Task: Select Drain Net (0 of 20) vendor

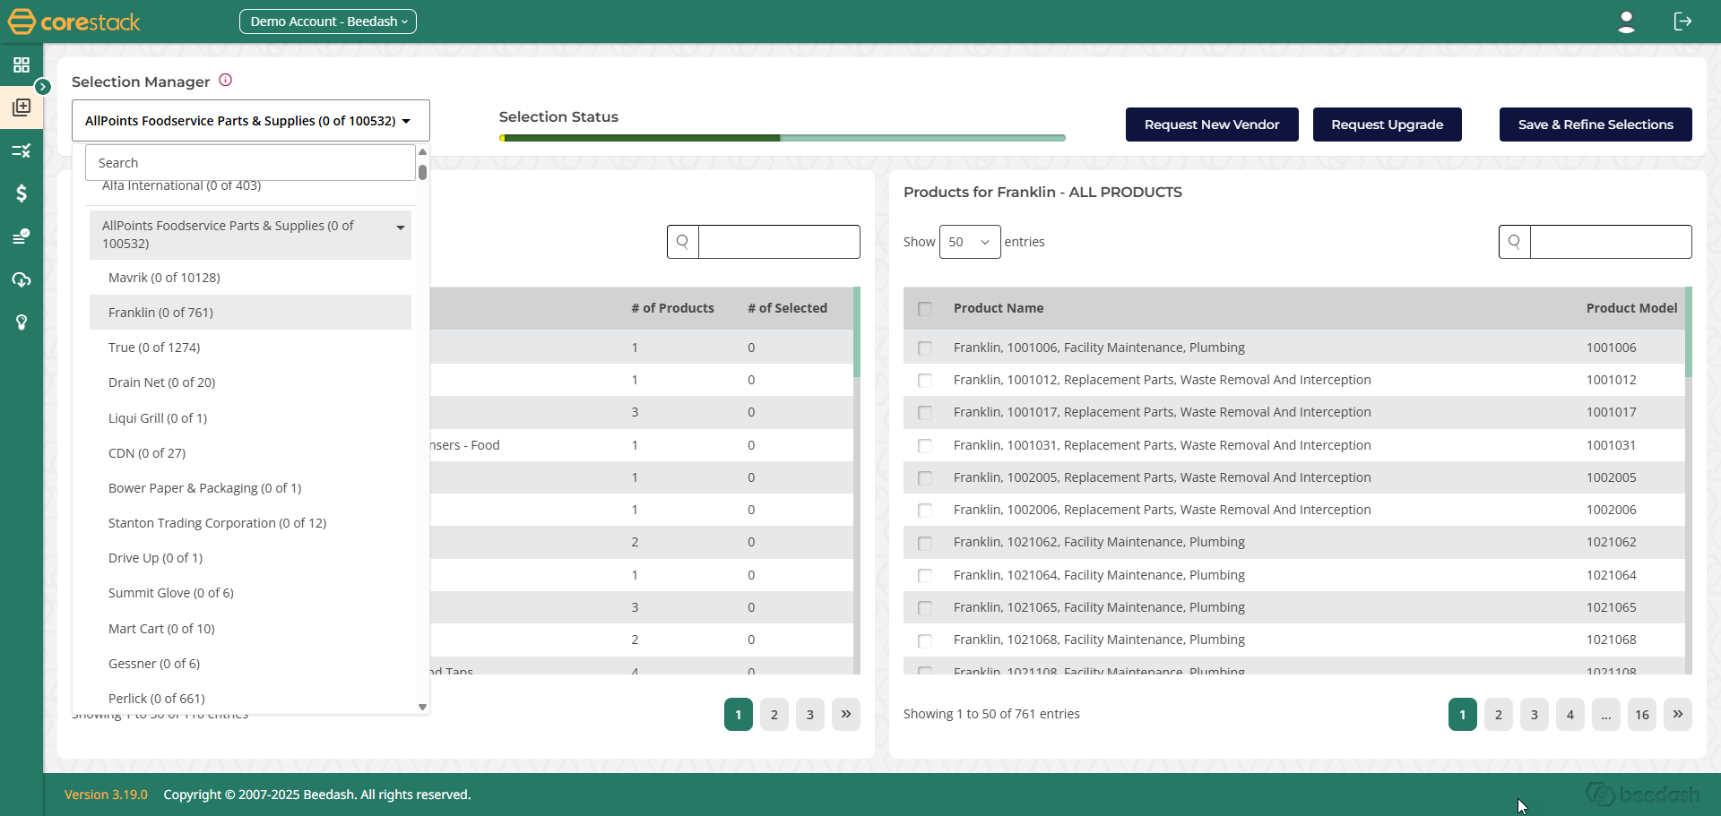Action: click(x=250, y=382)
